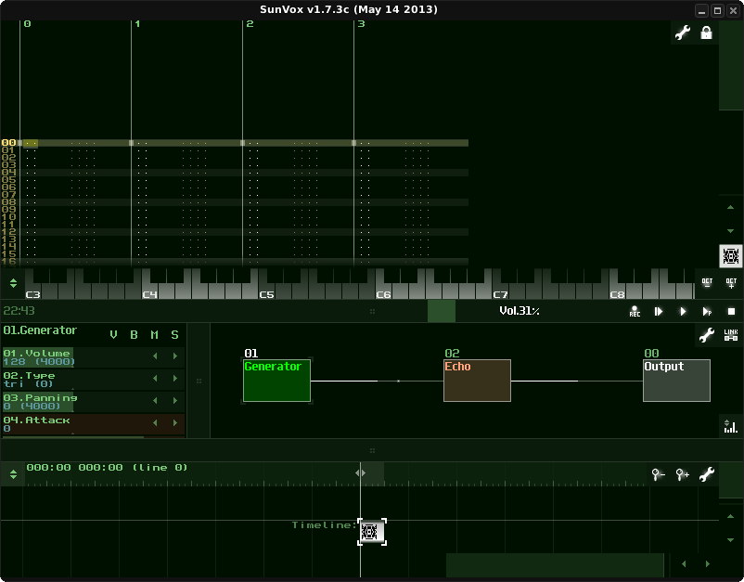Click the C3 piano key
The height and width of the screenshot is (582, 744).
point(32,291)
